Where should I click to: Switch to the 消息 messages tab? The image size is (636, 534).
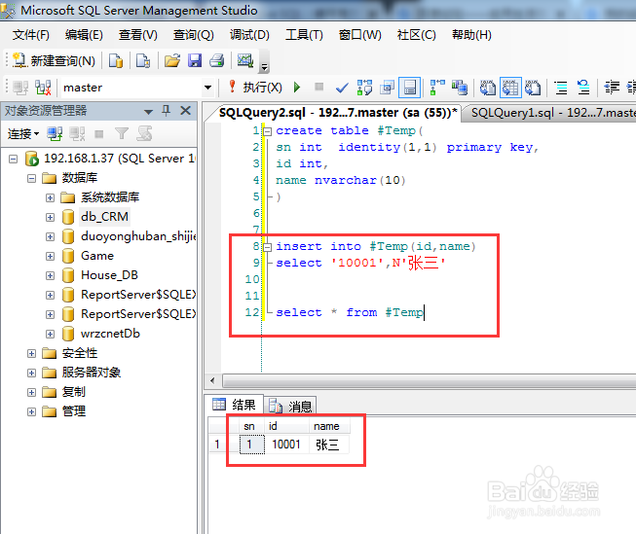290,406
